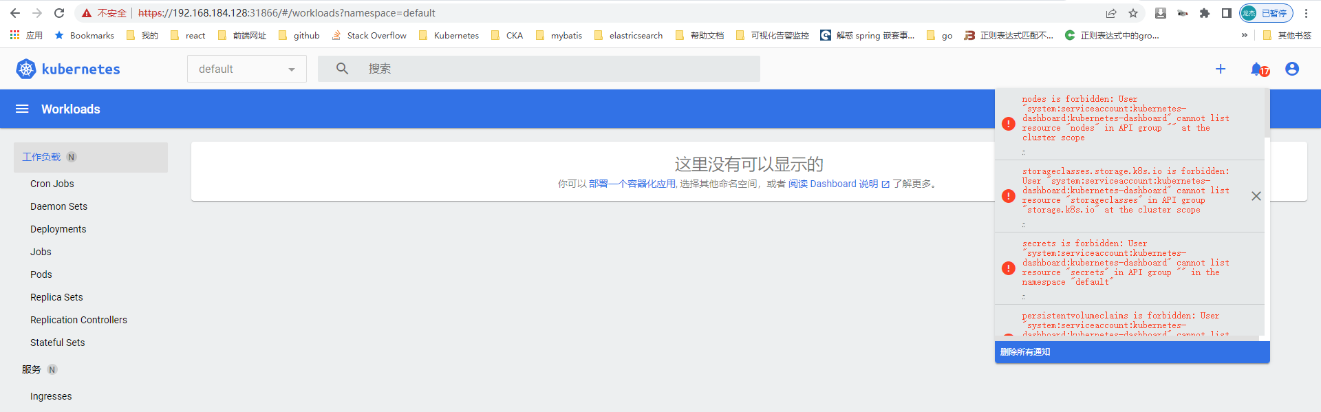Image resolution: width=1321 pixels, height=412 pixels.
Task: Open the CKA bookmark folder
Action: [x=507, y=35]
